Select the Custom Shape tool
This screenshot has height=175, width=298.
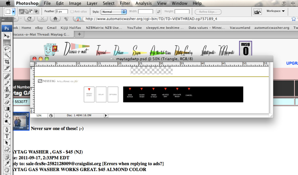pyautogui.click(x=7, y=149)
